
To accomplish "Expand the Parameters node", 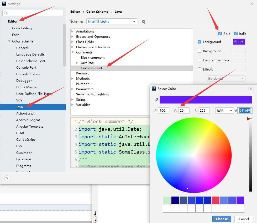I will [72, 89].
